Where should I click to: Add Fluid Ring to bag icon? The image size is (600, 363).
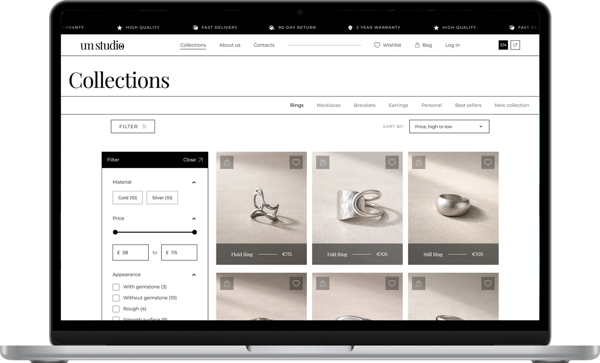click(x=227, y=162)
